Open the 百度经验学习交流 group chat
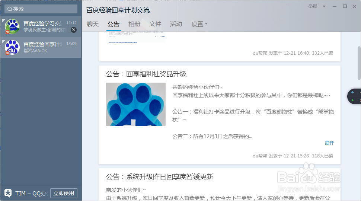Screen dimensions: 361x201 [x=41, y=26]
